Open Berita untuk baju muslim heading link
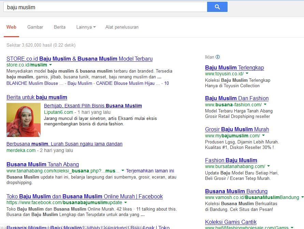 (x=37, y=97)
